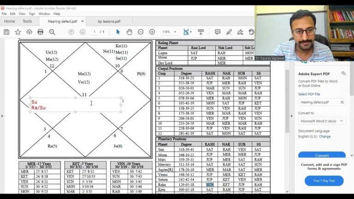Click the Ju(6) label in the chart
Viewport: 354px width, 199px height.
pyautogui.click(x=118, y=146)
